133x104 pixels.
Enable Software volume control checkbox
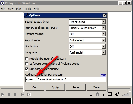pyautogui.click(x=27, y=64)
